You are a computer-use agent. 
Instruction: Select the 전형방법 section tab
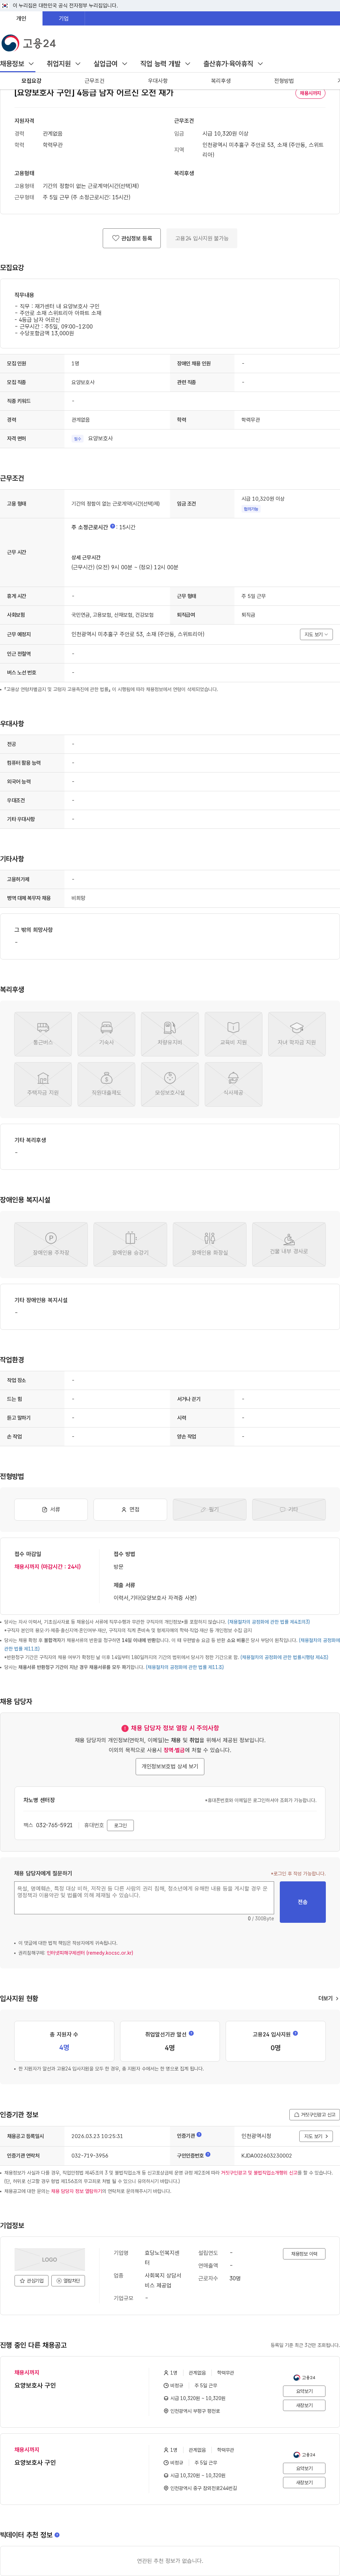(284, 81)
